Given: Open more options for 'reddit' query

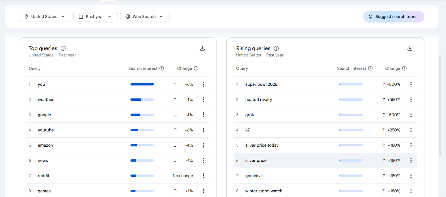Looking at the screenshot, I should pyautogui.click(x=203, y=176).
